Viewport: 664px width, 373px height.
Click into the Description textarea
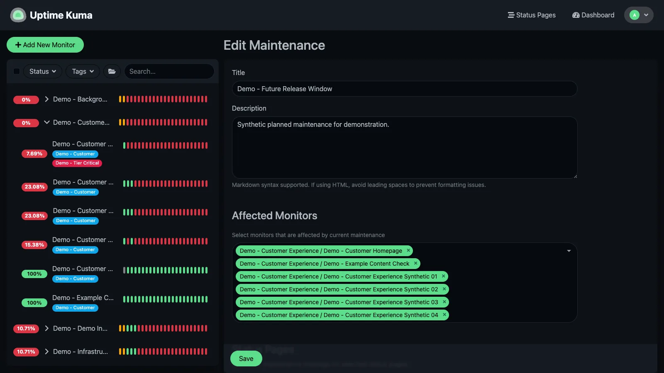(x=405, y=148)
